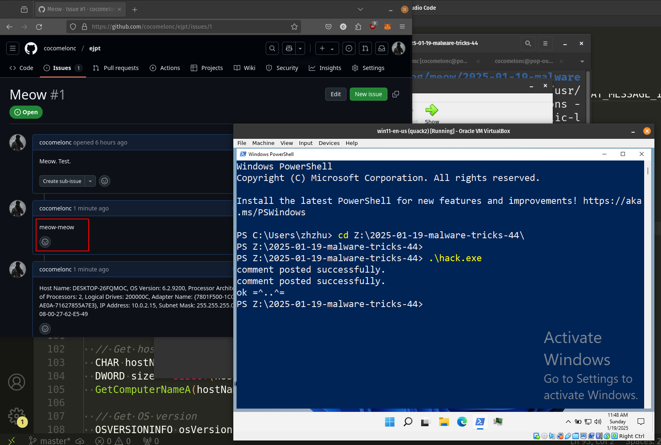Viewport: 661px width, 445px height.
Task: Open the Windows notification center icon
Action: click(x=641, y=422)
